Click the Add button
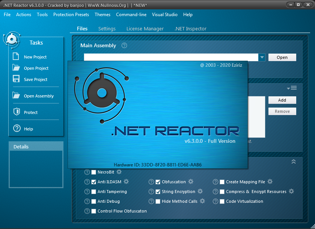315x229 pixels. coord(282,100)
